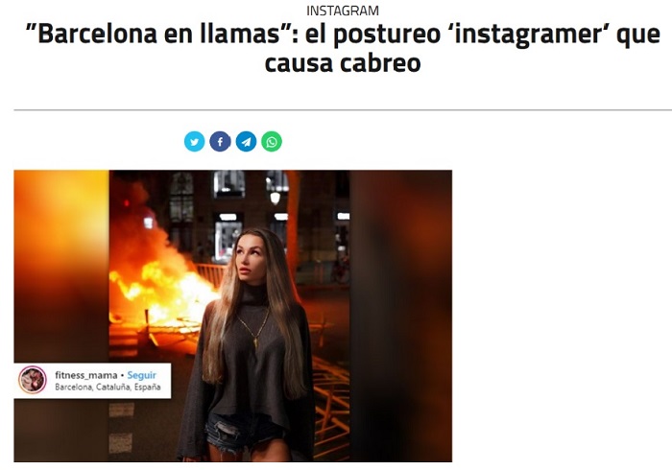The width and height of the screenshot is (672, 470).
Task: Click the blurred orange panel left of the photo
Action: tap(61, 266)
